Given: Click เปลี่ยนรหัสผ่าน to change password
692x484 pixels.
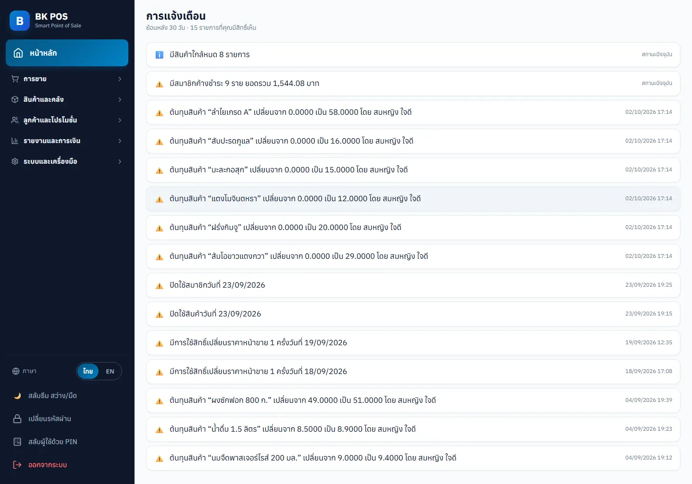Looking at the screenshot, I should (67, 419).
